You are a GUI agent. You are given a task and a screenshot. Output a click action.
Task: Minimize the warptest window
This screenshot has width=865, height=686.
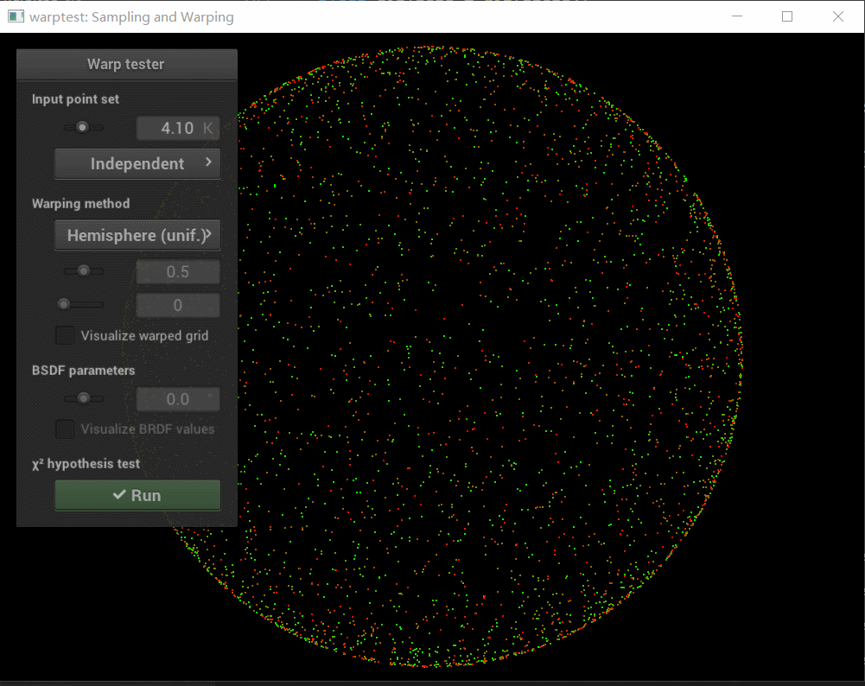[x=737, y=16]
